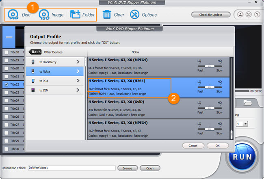Open the email icon
This screenshot has height=179, width=264.
pos(249,15)
